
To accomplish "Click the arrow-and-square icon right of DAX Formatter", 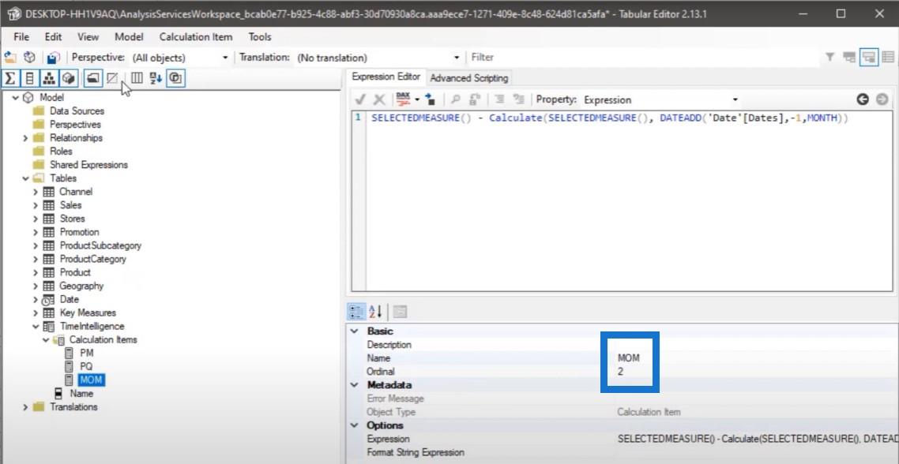I will 430,99.
